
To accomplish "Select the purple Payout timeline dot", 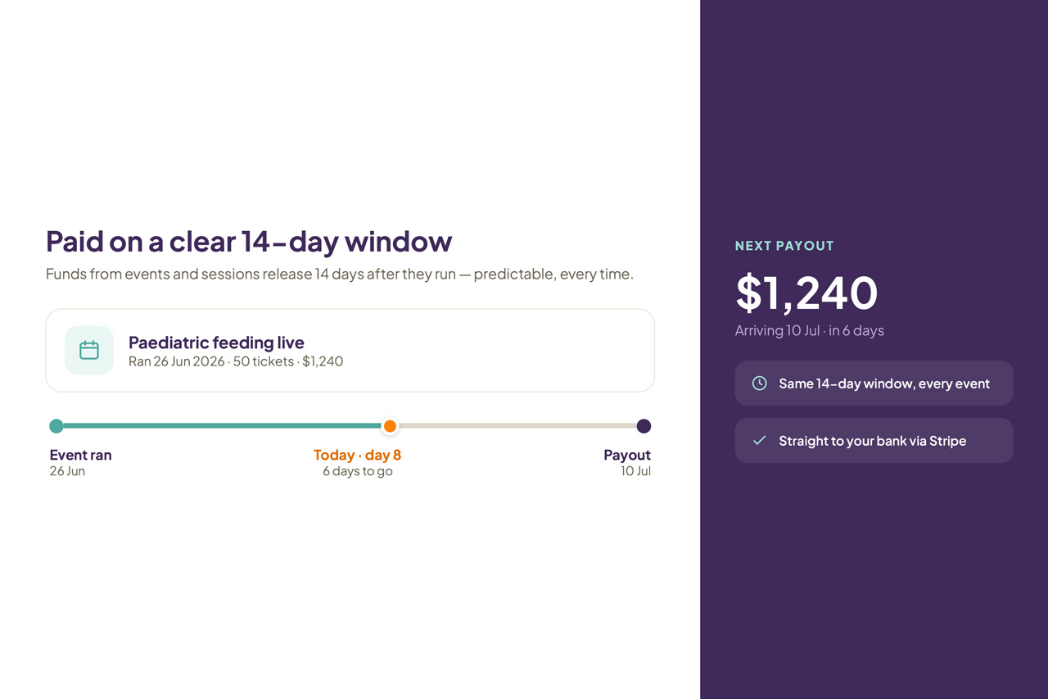I will pyautogui.click(x=644, y=426).
